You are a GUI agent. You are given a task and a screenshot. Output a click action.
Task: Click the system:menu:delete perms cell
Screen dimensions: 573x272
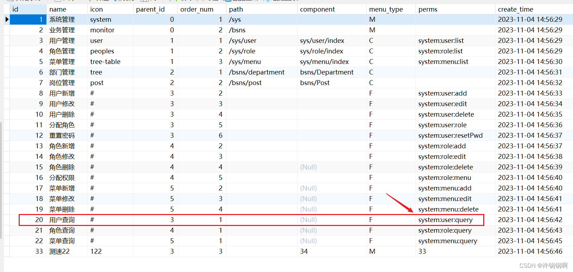click(455, 209)
